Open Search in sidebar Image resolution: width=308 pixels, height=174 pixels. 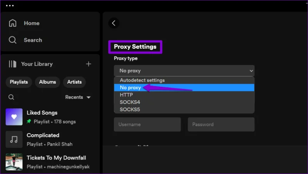point(33,40)
